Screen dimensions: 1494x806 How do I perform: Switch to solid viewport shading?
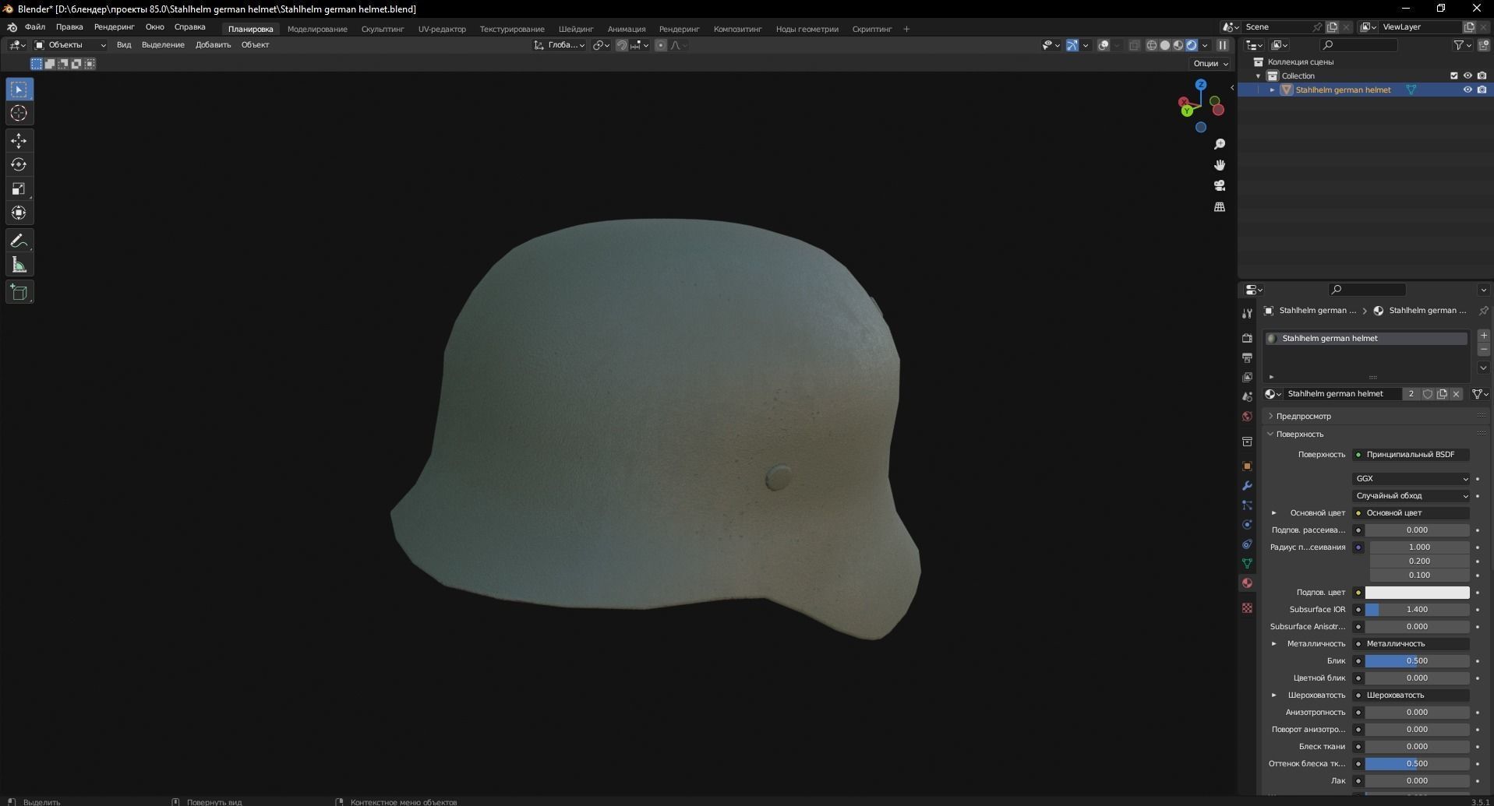pos(1165,45)
